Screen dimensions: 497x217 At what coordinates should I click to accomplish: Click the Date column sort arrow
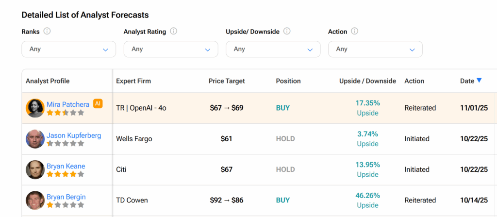[480, 81]
